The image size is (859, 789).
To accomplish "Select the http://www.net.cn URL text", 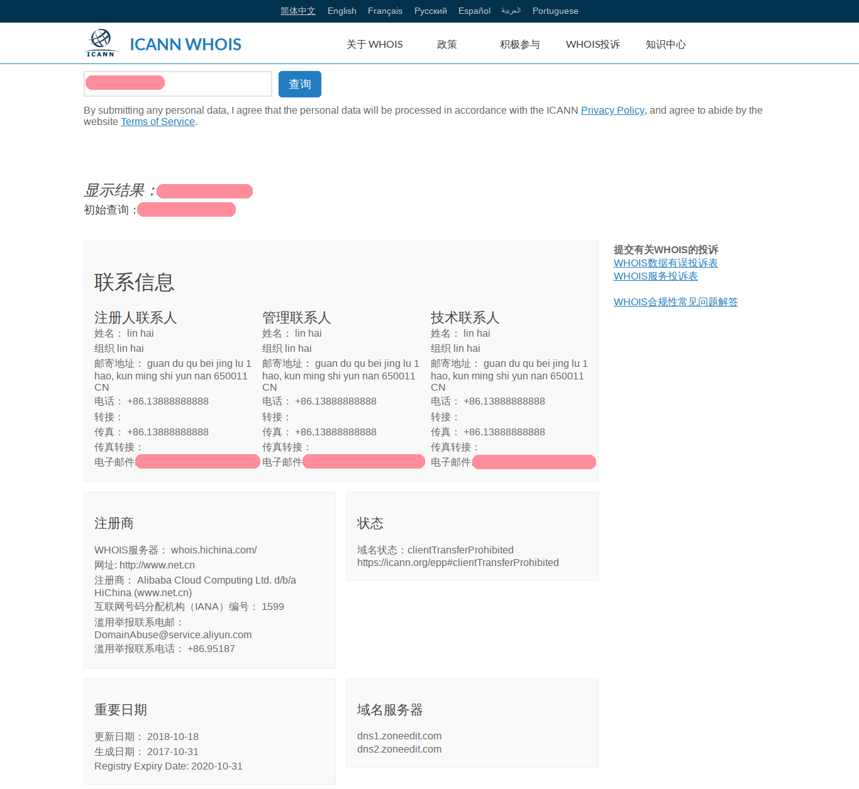I will (157, 565).
